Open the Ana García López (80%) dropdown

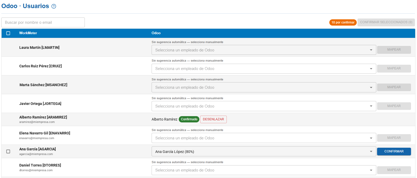[264, 151]
